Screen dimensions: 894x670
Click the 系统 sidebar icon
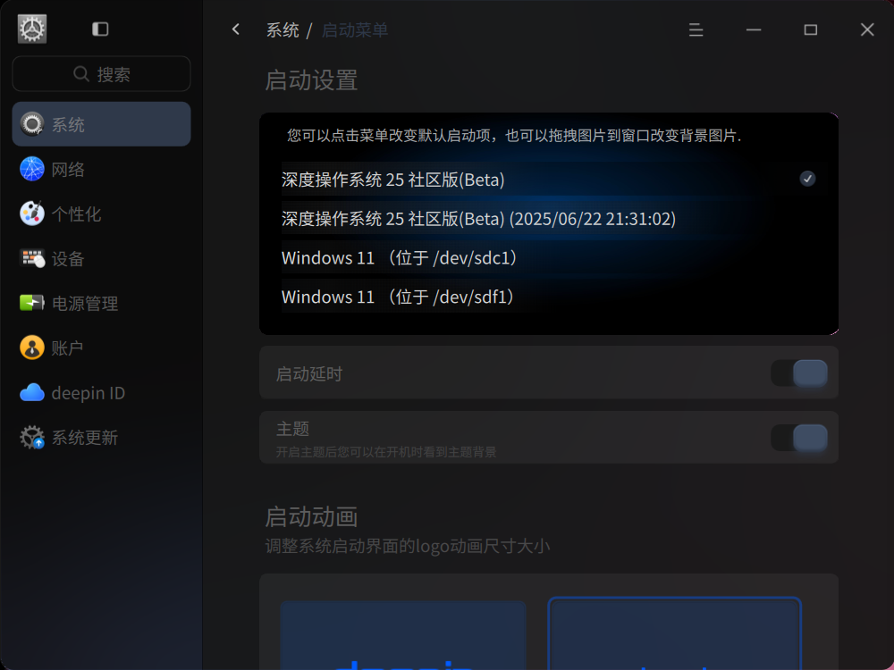(32, 124)
